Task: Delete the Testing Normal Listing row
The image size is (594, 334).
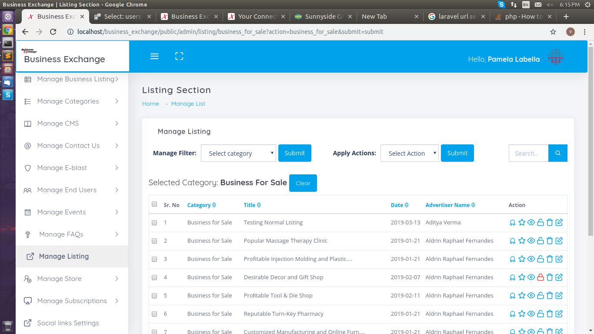Action: click(x=550, y=223)
